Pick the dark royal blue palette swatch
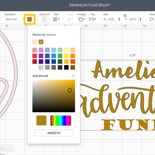This screenshot has height=155, width=155. coord(54,62)
